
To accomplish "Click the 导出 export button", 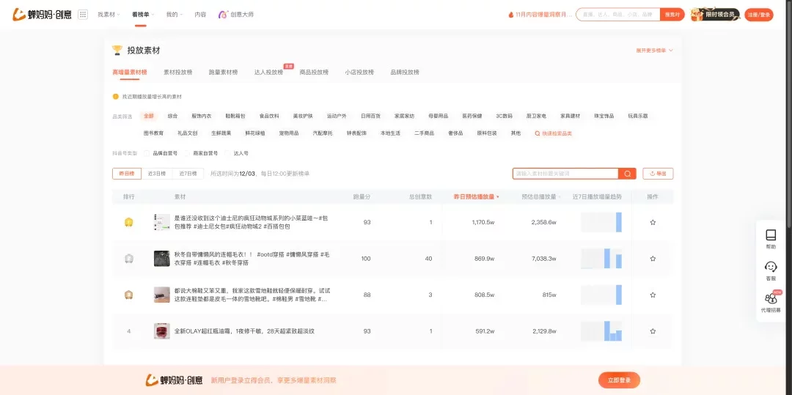I will click(658, 174).
